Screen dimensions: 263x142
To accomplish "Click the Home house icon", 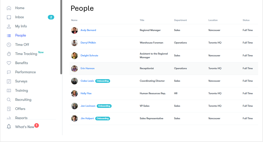I will [9, 8].
